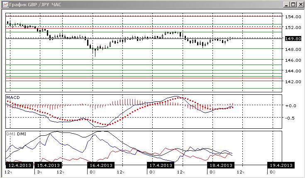This screenshot has width=305, height=178.
Task: Select the 18.4.2013 date marker
Action: pyautogui.click(x=221, y=165)
